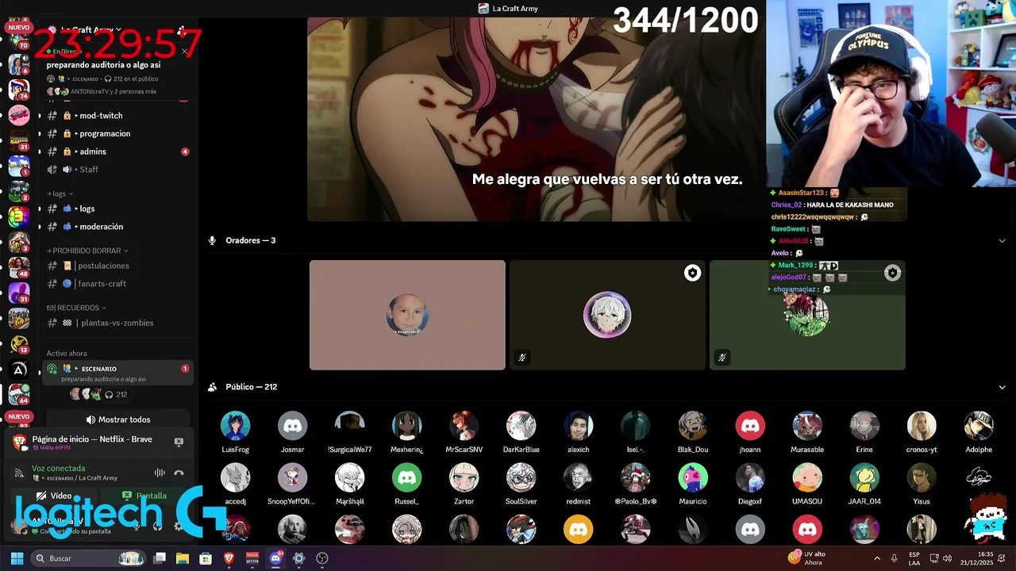Open Discord from the taskbar

pyautogui.click(x=275, y=558)
